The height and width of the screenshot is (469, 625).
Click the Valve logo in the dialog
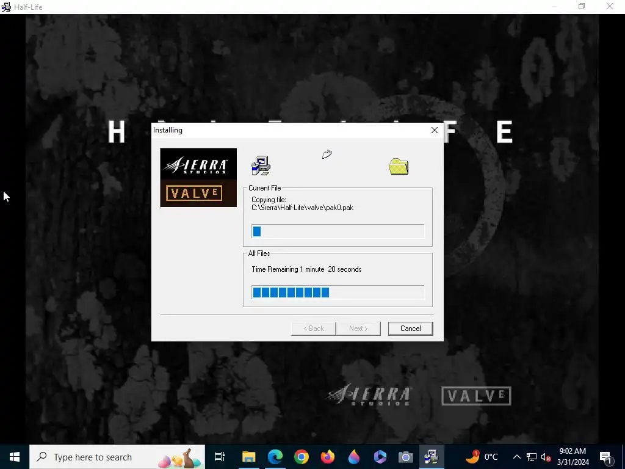click(194, 193)
